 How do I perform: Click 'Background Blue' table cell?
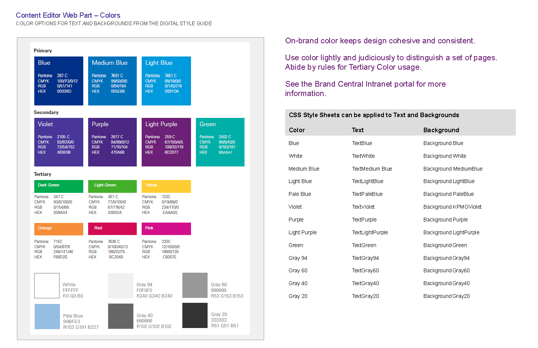(x=443, y=143)
